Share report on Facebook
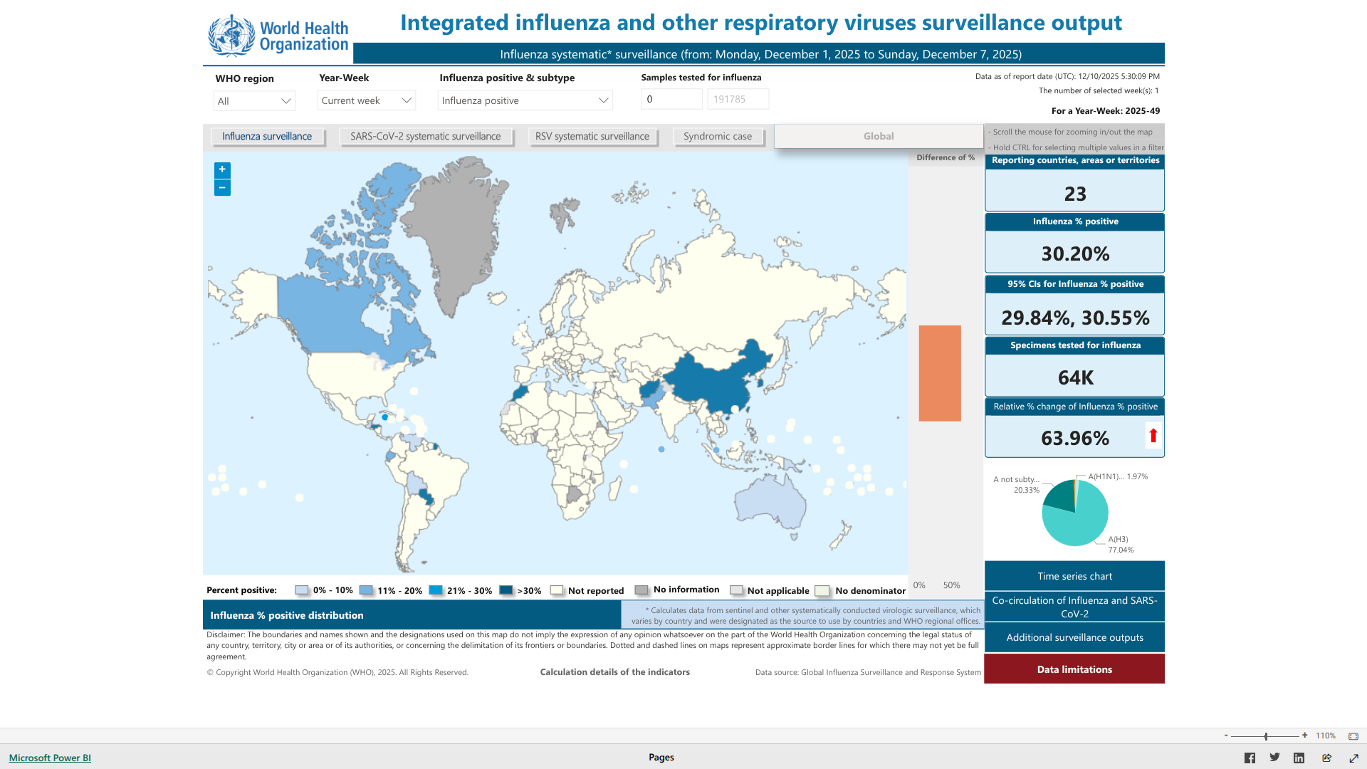 point(1250,758)
